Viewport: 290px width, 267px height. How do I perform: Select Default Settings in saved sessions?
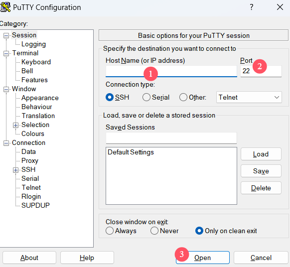(131, 152)
